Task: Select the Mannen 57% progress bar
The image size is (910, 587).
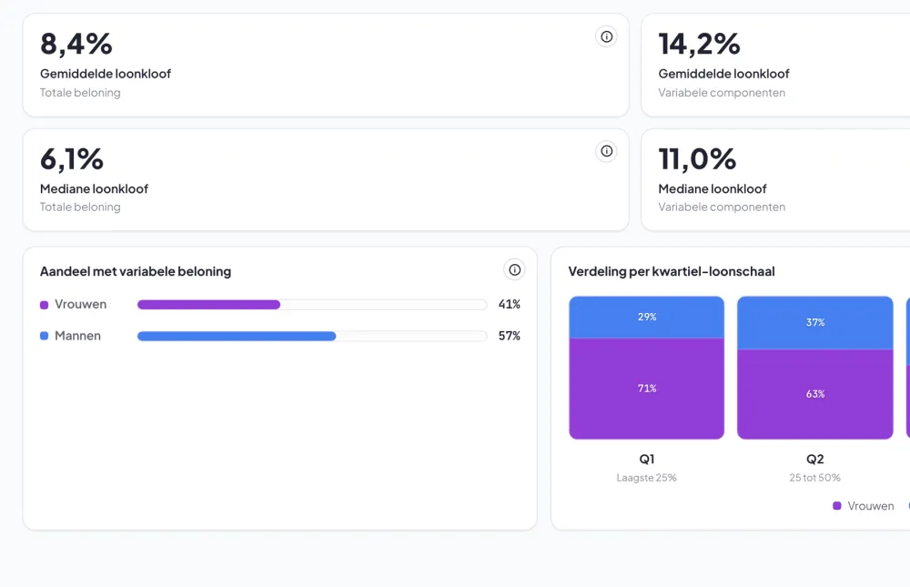Action: point(312,336)
